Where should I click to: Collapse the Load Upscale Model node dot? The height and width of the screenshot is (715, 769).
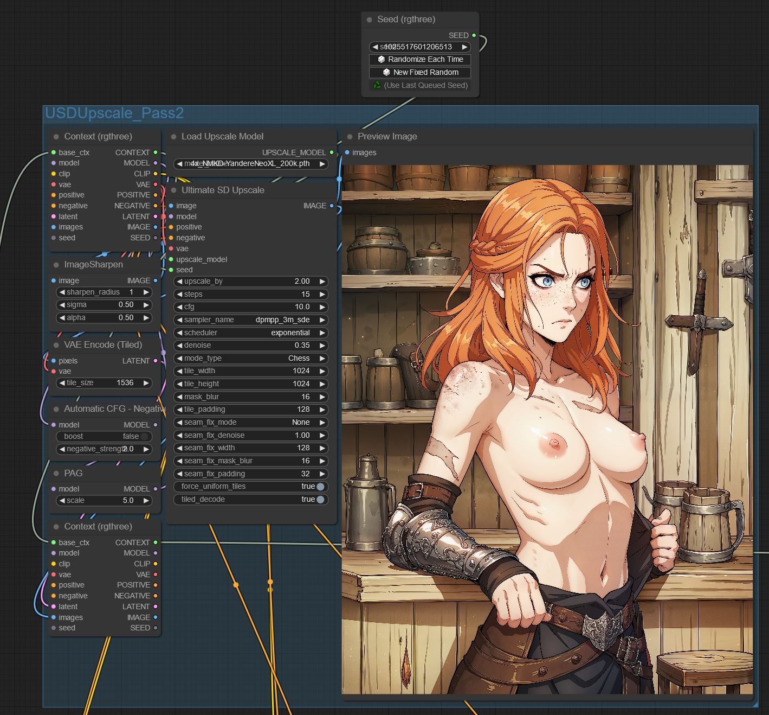pos(173,137)
